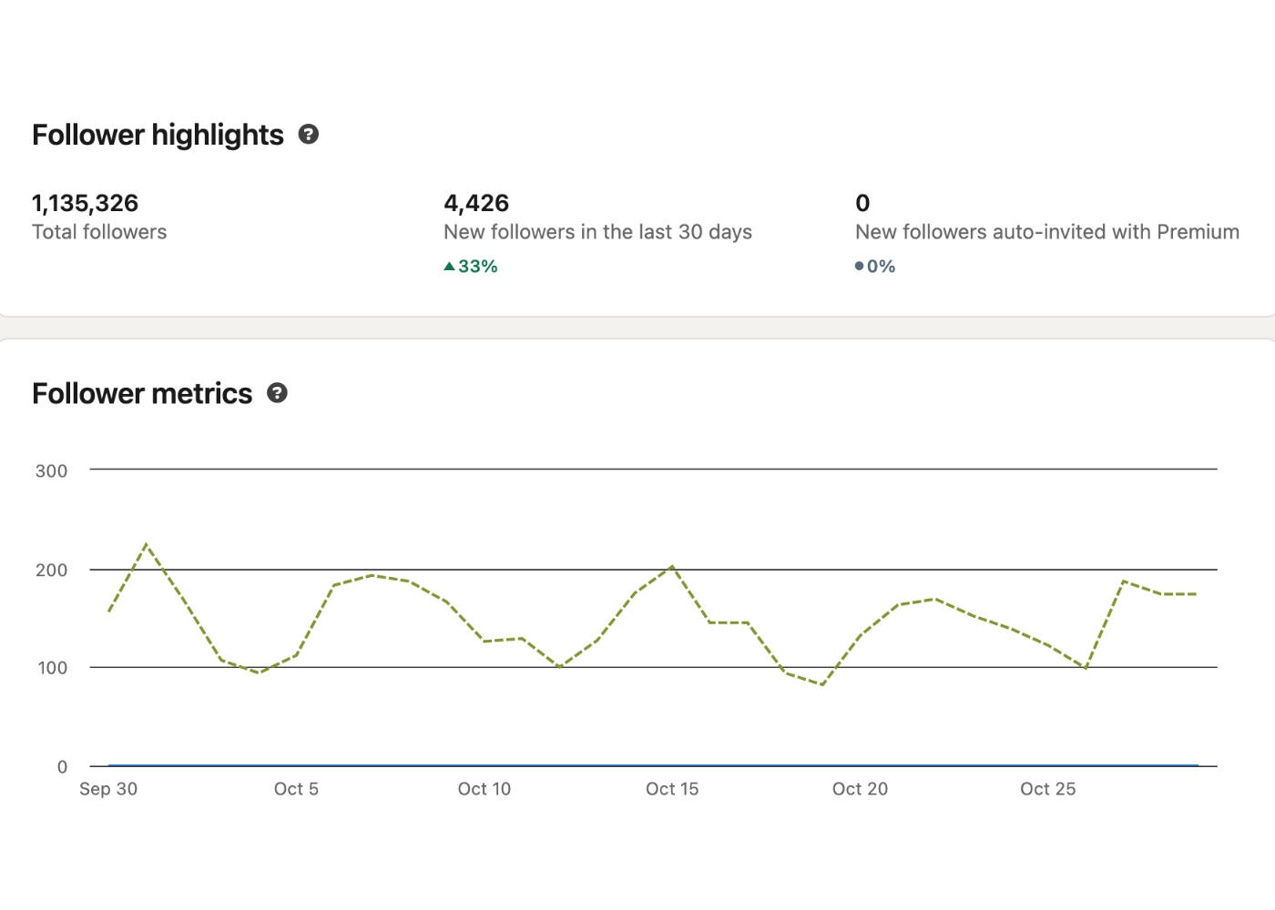Click the Follower highlights heading

point(158,134)
